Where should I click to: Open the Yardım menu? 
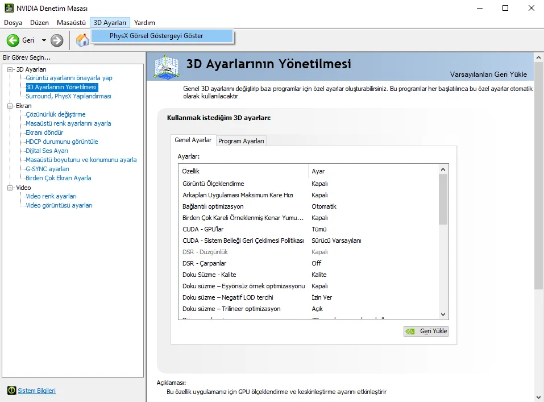click(x=144, y=23)
